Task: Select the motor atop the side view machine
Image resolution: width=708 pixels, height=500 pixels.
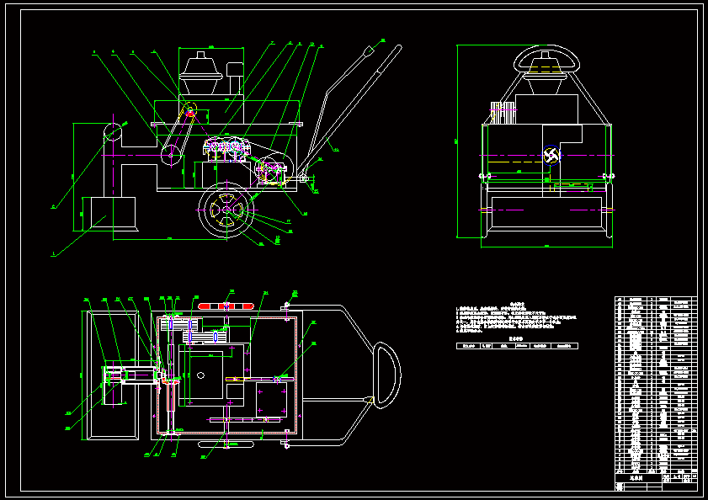Action: [201, 73]
